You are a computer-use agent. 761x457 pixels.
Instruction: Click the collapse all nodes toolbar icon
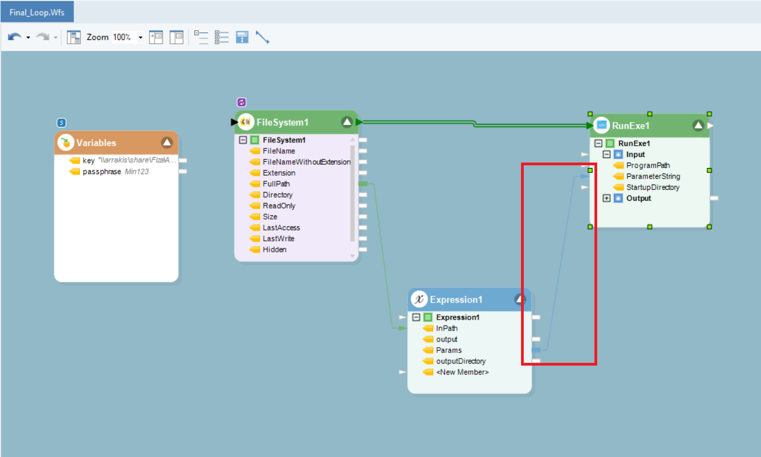click(x=202, y=37)
